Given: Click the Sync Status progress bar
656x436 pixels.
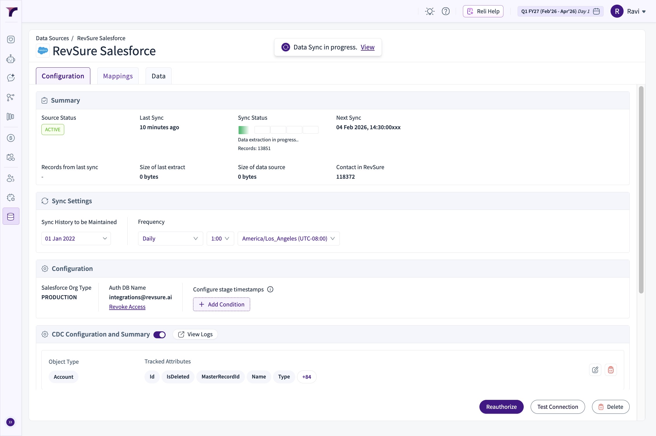Looking at the screenshot, I should [x=278, y=130].
